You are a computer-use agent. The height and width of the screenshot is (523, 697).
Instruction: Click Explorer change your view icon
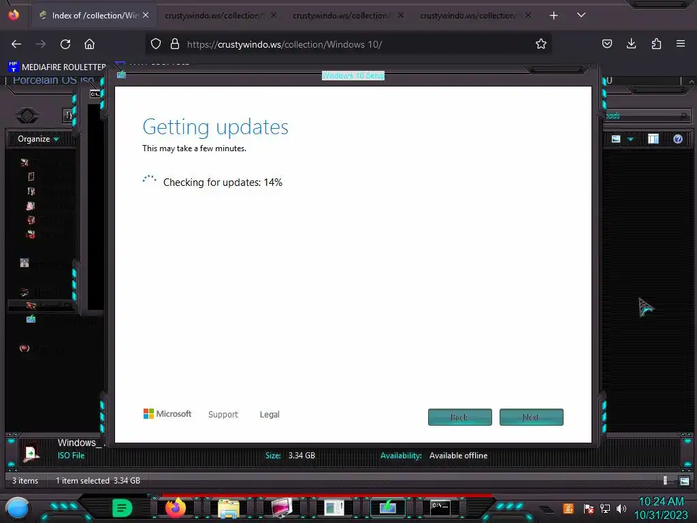click(x=616, y=139)
